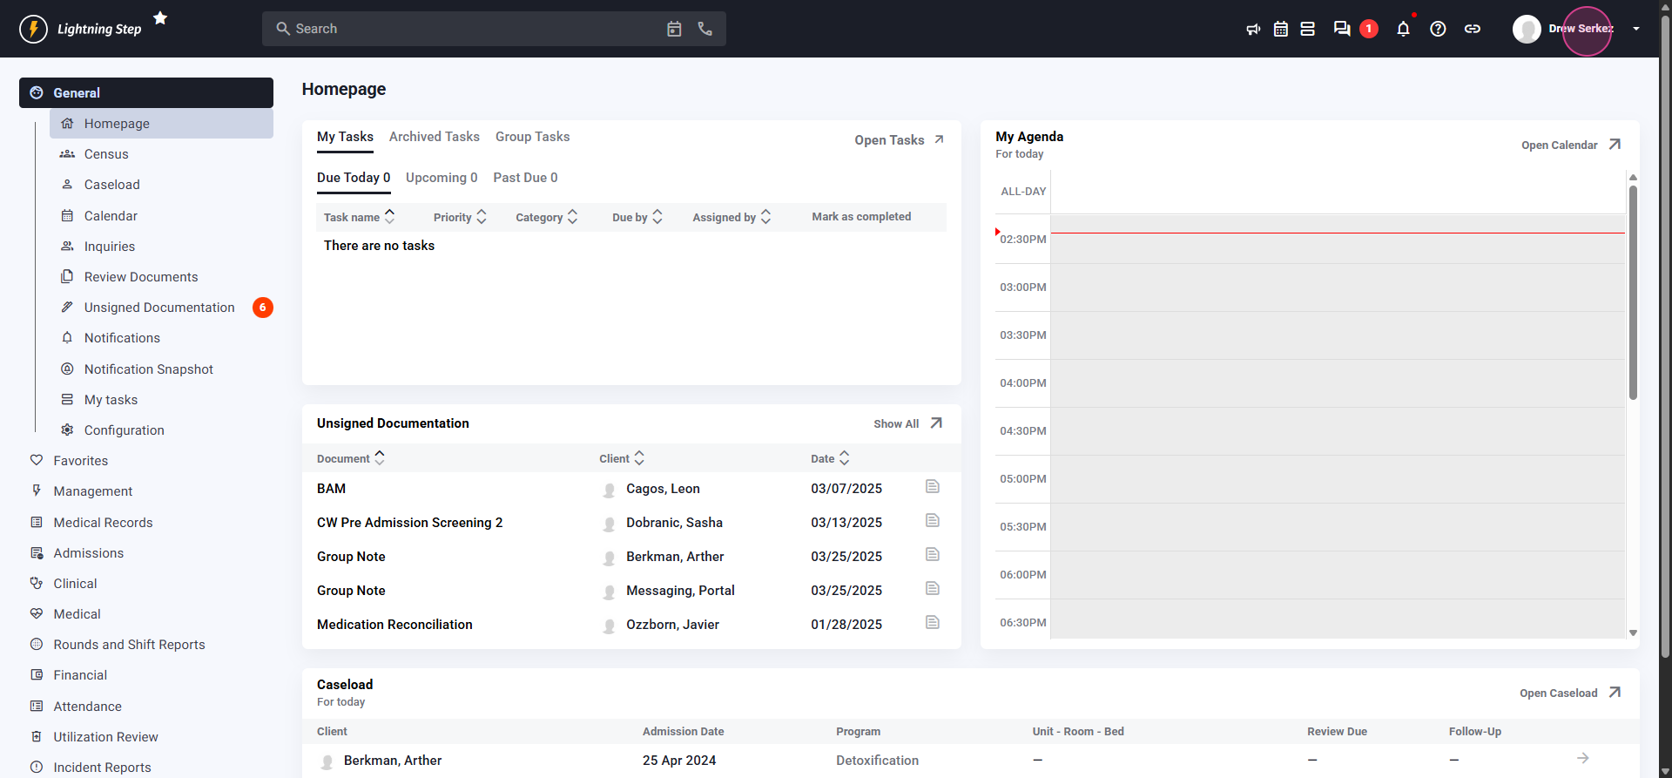Viewport: 1672px width, 778px height.
Task: Click the agenda scrollbar down arrow
Action: [1634, 633]
